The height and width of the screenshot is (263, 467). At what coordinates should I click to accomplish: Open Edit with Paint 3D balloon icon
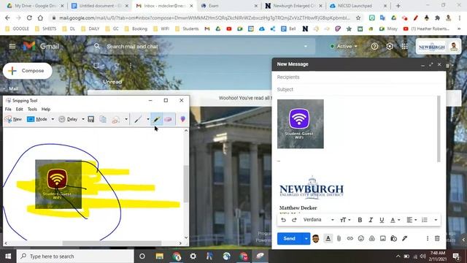(x=182, y=119)
